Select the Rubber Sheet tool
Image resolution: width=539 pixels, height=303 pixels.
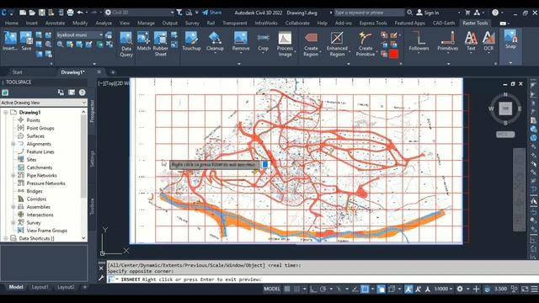tap(161, 44)
